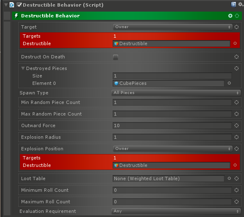244x217 pixels.
Task: Open the Evaluation Requirement dropdown set to Any
Action: pyautogui.click(x=176, y=211)
